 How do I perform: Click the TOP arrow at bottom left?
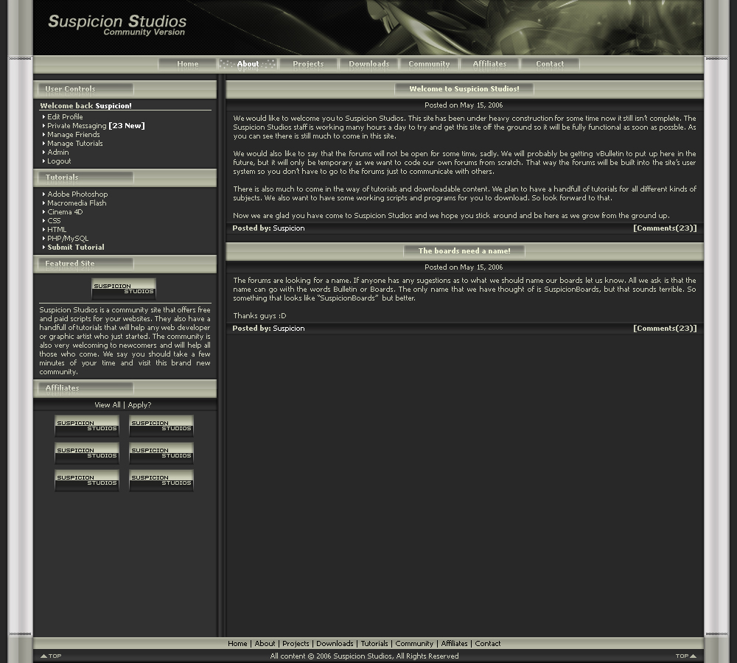point(50,655)
